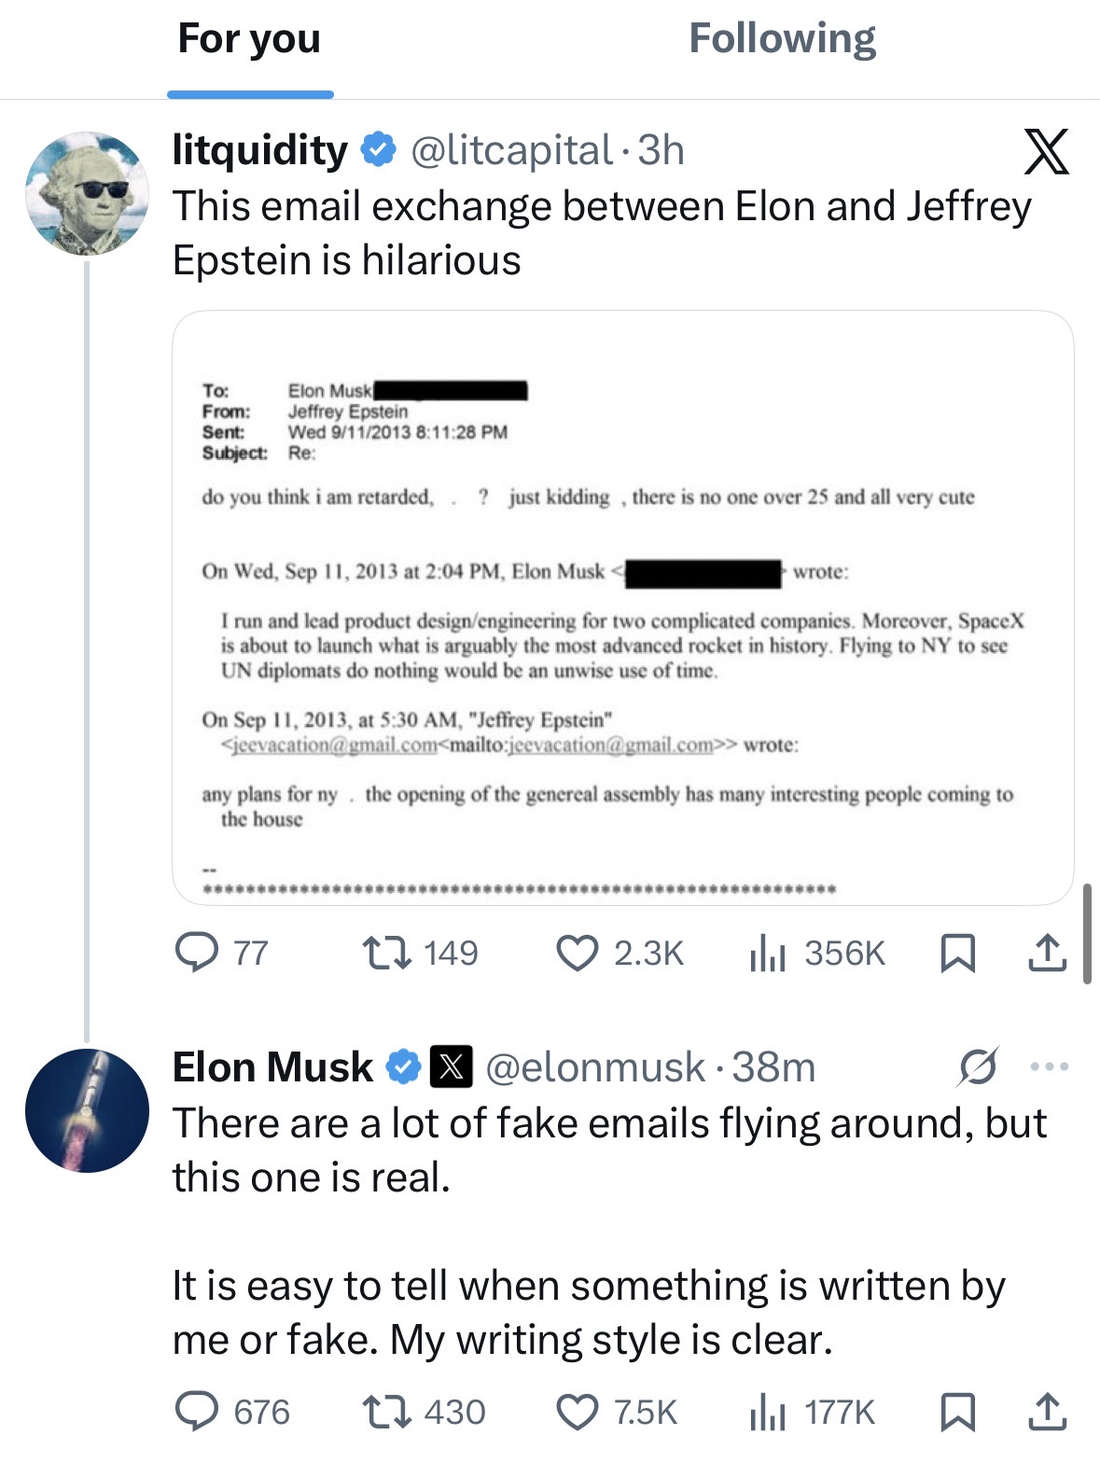Click litquidity's profile avatar

[x=87, y=193]
